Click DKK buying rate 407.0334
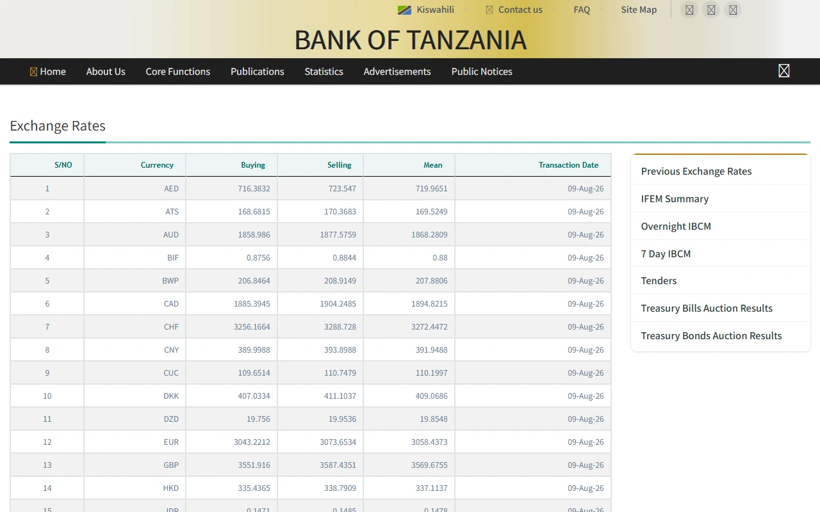820x512 pixels. tap(254, 396)
